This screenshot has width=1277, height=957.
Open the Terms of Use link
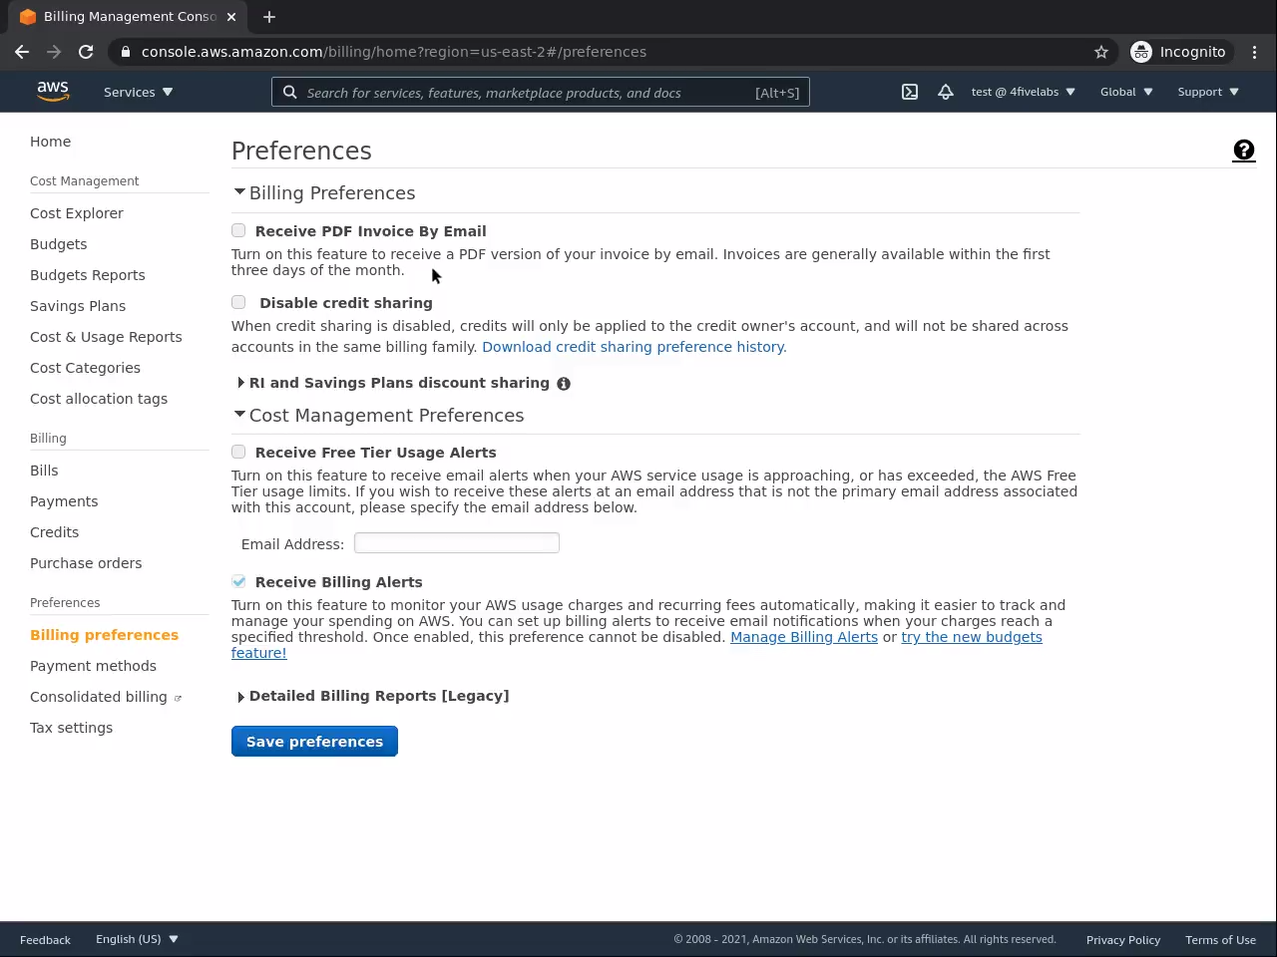(x=1220, y=940)
